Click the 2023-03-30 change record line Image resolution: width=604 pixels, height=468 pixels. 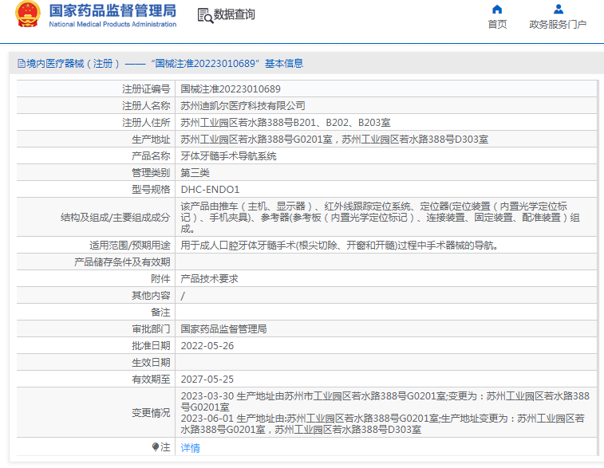pyautogui.click(x=385, y=401)
